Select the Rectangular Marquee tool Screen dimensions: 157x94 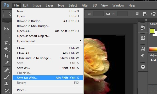tap(7, 36)
